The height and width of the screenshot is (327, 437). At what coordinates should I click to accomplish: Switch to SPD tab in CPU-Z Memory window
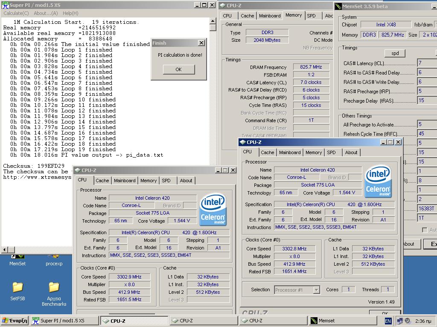[311, 16]
